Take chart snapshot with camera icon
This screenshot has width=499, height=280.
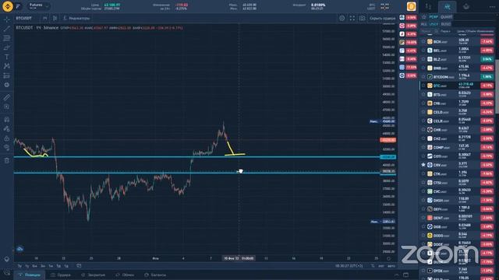(362, 19)
